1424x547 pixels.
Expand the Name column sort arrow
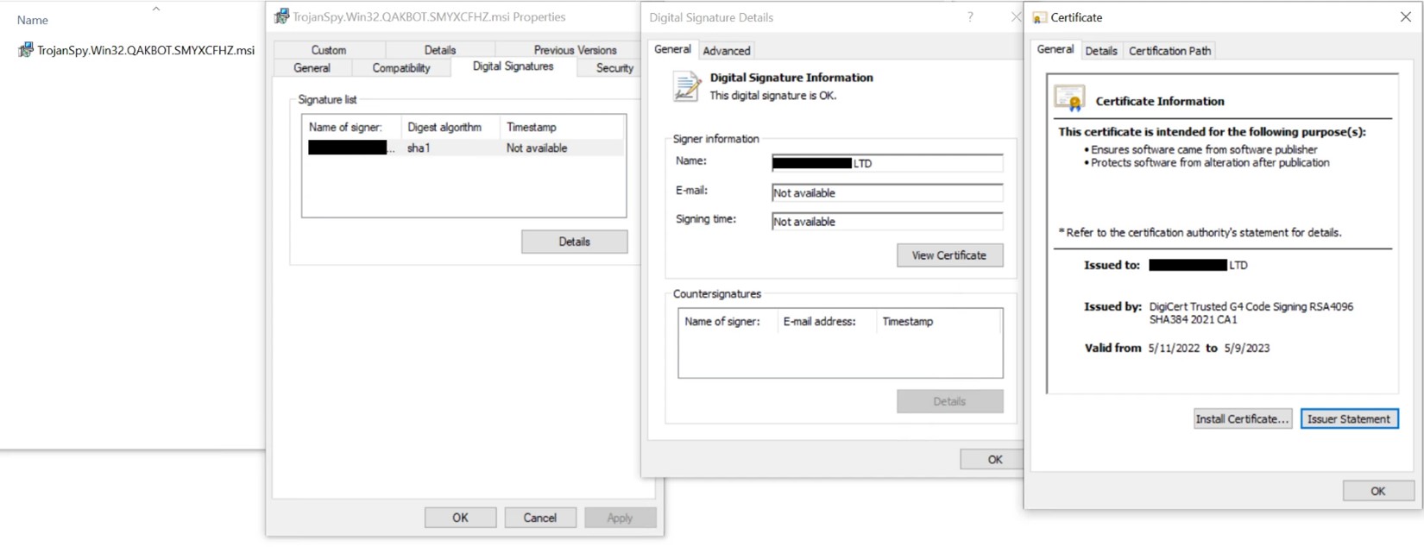click(156, 9)
